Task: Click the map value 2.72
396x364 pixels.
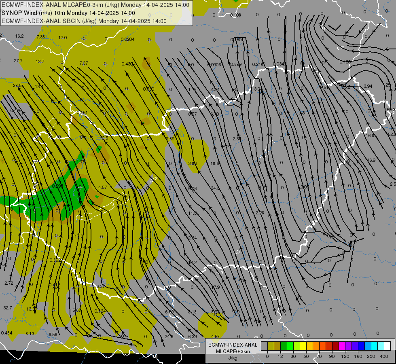Action: [9, 283]
